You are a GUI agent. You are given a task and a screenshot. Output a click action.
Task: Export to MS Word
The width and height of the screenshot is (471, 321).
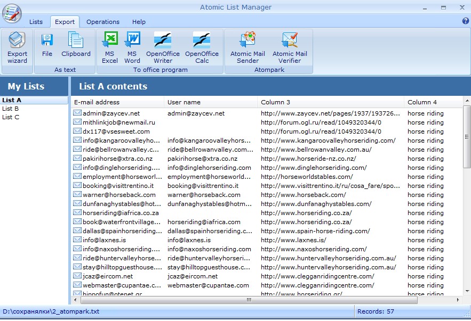[132, 45]
